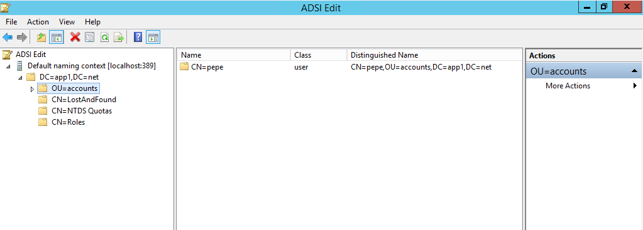This screenshot has height=230, width=643.
Task: Open the View menu
Action: [x=67, y=22]
